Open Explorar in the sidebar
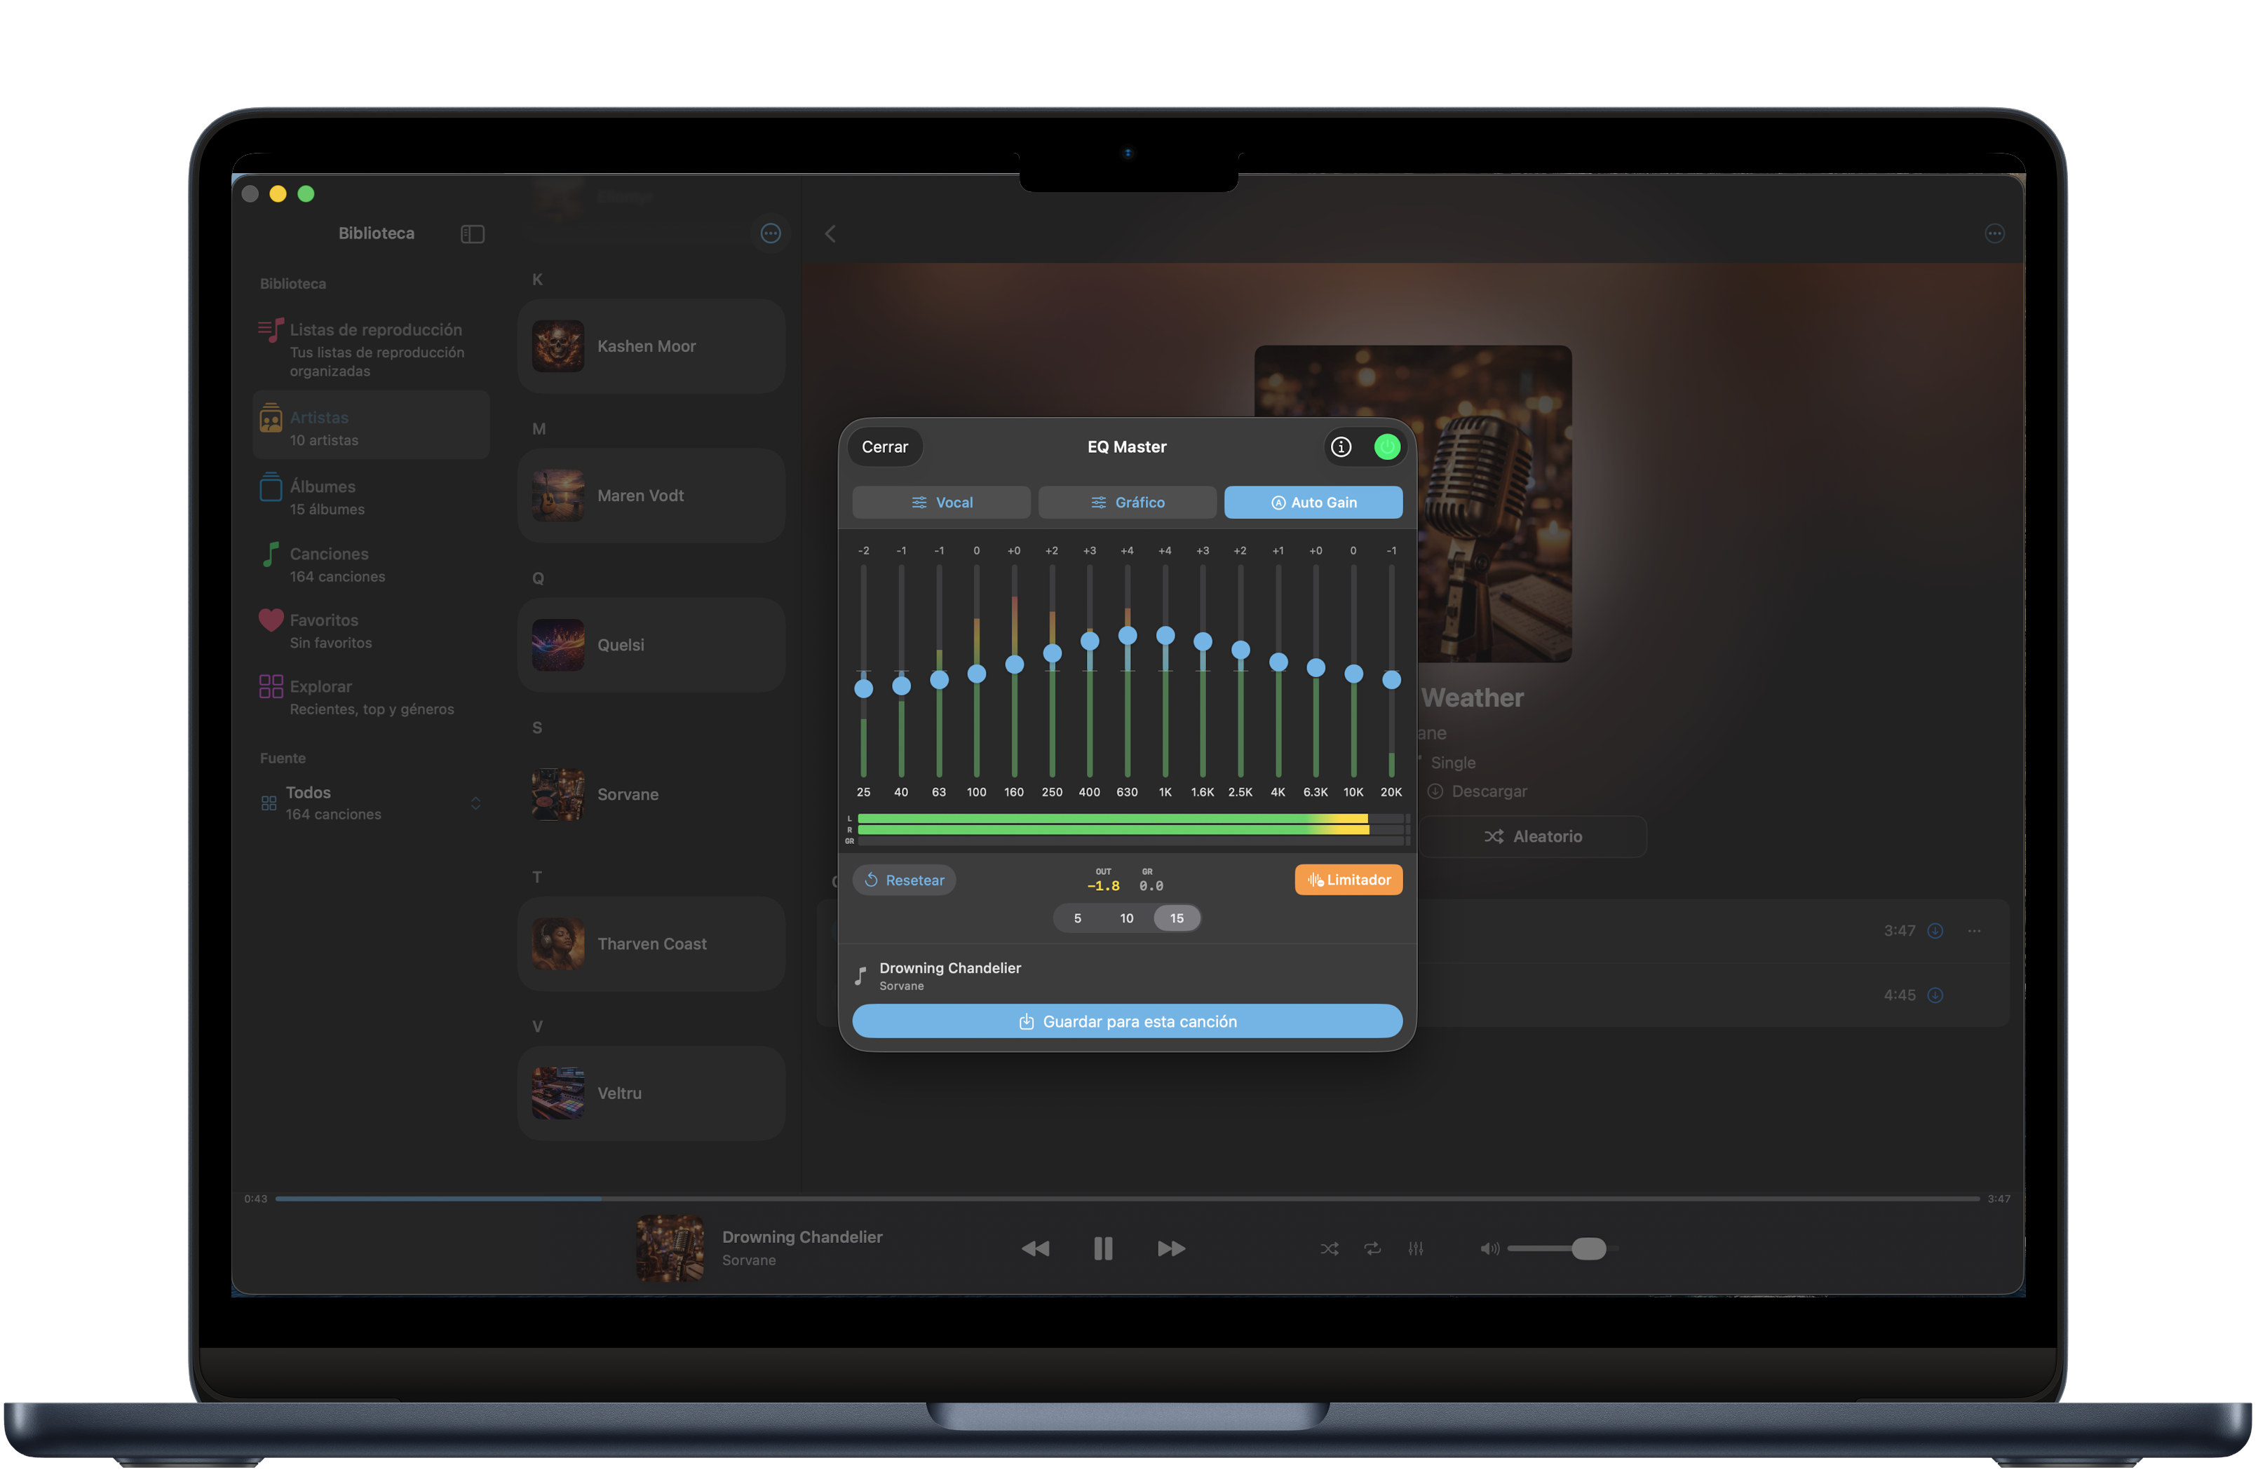Screen dimensions: 2258x1472 click(x=371, y=697)
